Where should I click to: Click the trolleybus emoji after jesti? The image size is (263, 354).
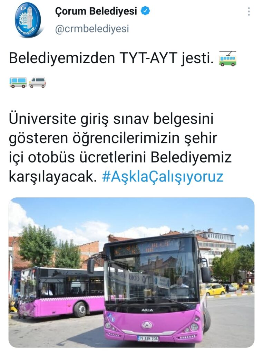pyautogui.click(x=227, y=59)
